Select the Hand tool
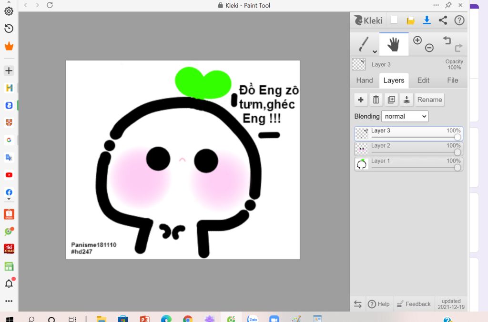The width and height of the screenshot is (488, 322). pyautogui.click(x=394, y=44)
